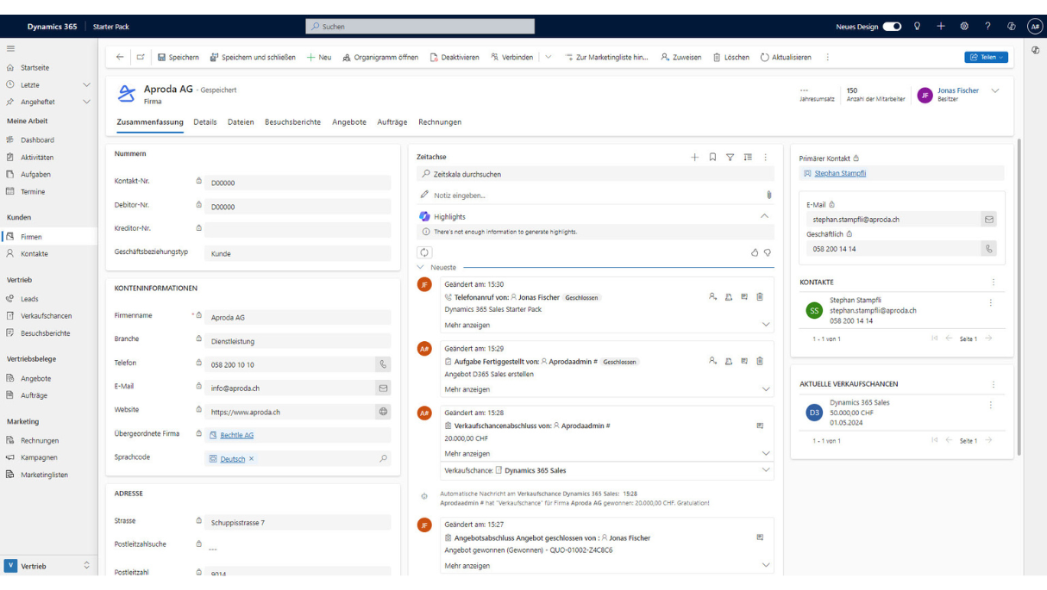Click the global Suchen search box

coord(420,27)
